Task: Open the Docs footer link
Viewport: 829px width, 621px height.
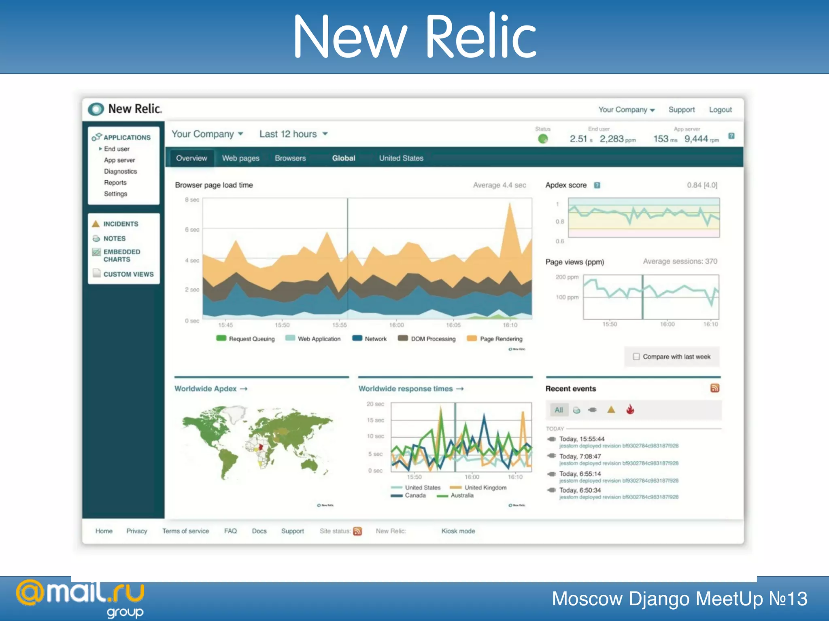Action: (259, 531)
